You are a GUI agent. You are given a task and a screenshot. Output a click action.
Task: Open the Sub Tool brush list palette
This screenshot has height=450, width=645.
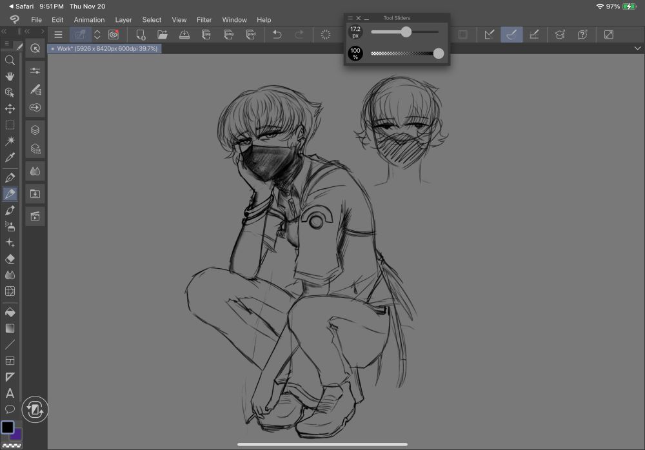click(35, 89)
